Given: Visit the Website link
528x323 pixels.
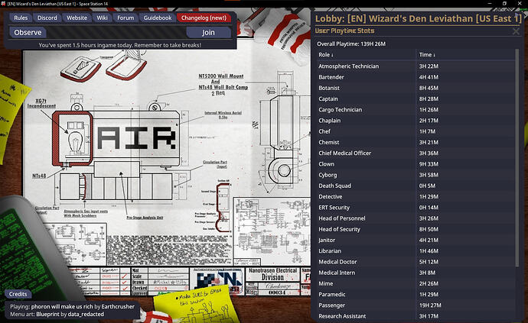Looking at the screenshot, I should 76,18.
